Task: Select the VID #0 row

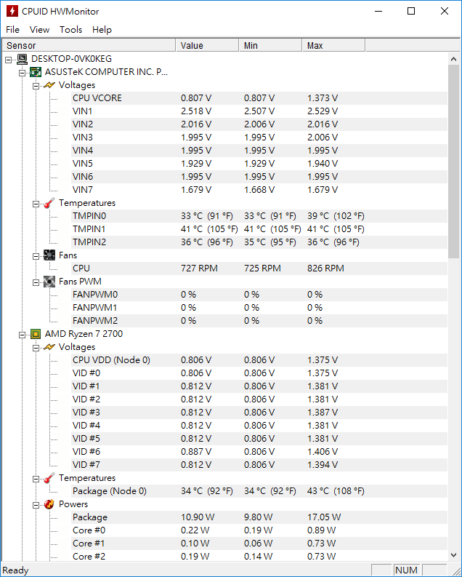Action: tap(259, 373)
